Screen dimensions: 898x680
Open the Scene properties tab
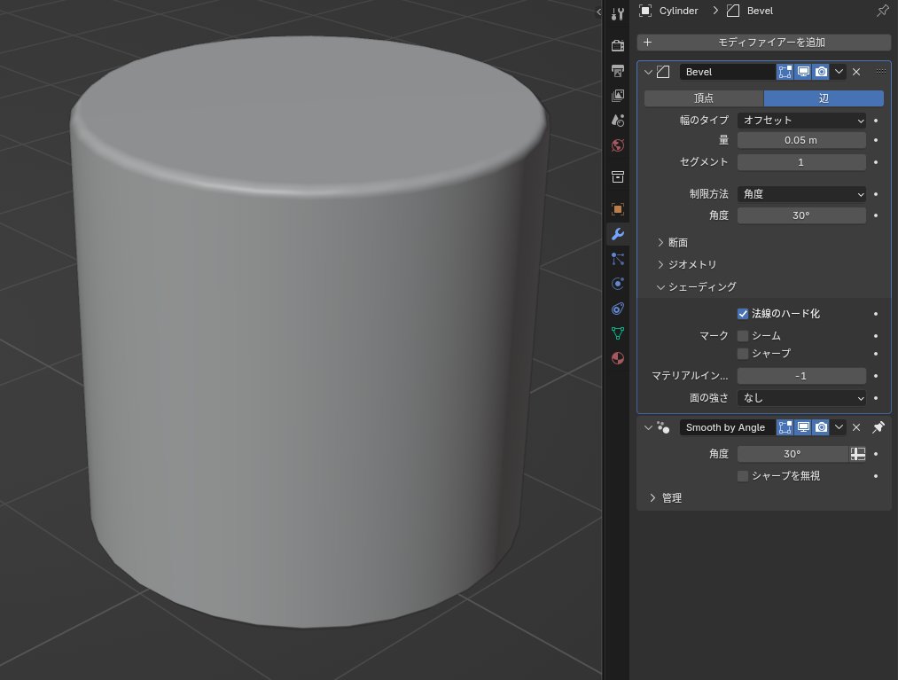[x=617, y=121]
